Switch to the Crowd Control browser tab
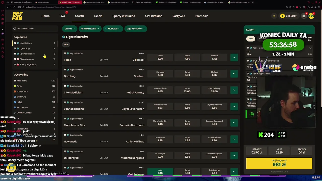Screen dimensions: 322x181 (x=43, y=2)
